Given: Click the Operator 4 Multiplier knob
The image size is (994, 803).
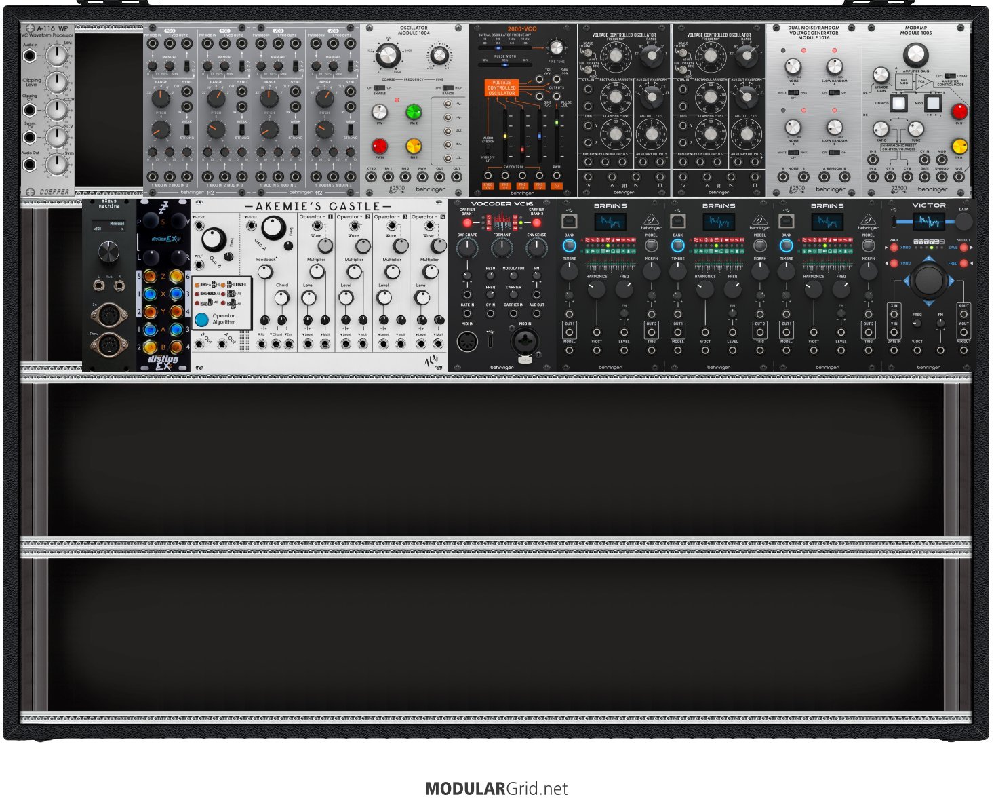Looking at the screenshot, I should 431,272.
